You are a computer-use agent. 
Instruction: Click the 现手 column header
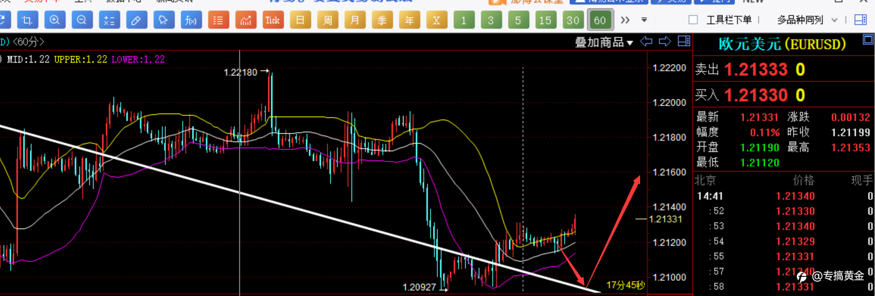point(862,181)
